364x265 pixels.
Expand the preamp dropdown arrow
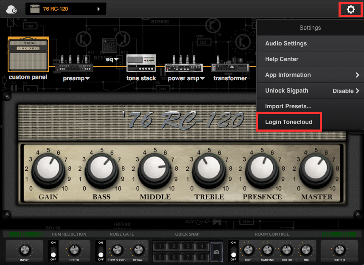(x=87, y=79)
